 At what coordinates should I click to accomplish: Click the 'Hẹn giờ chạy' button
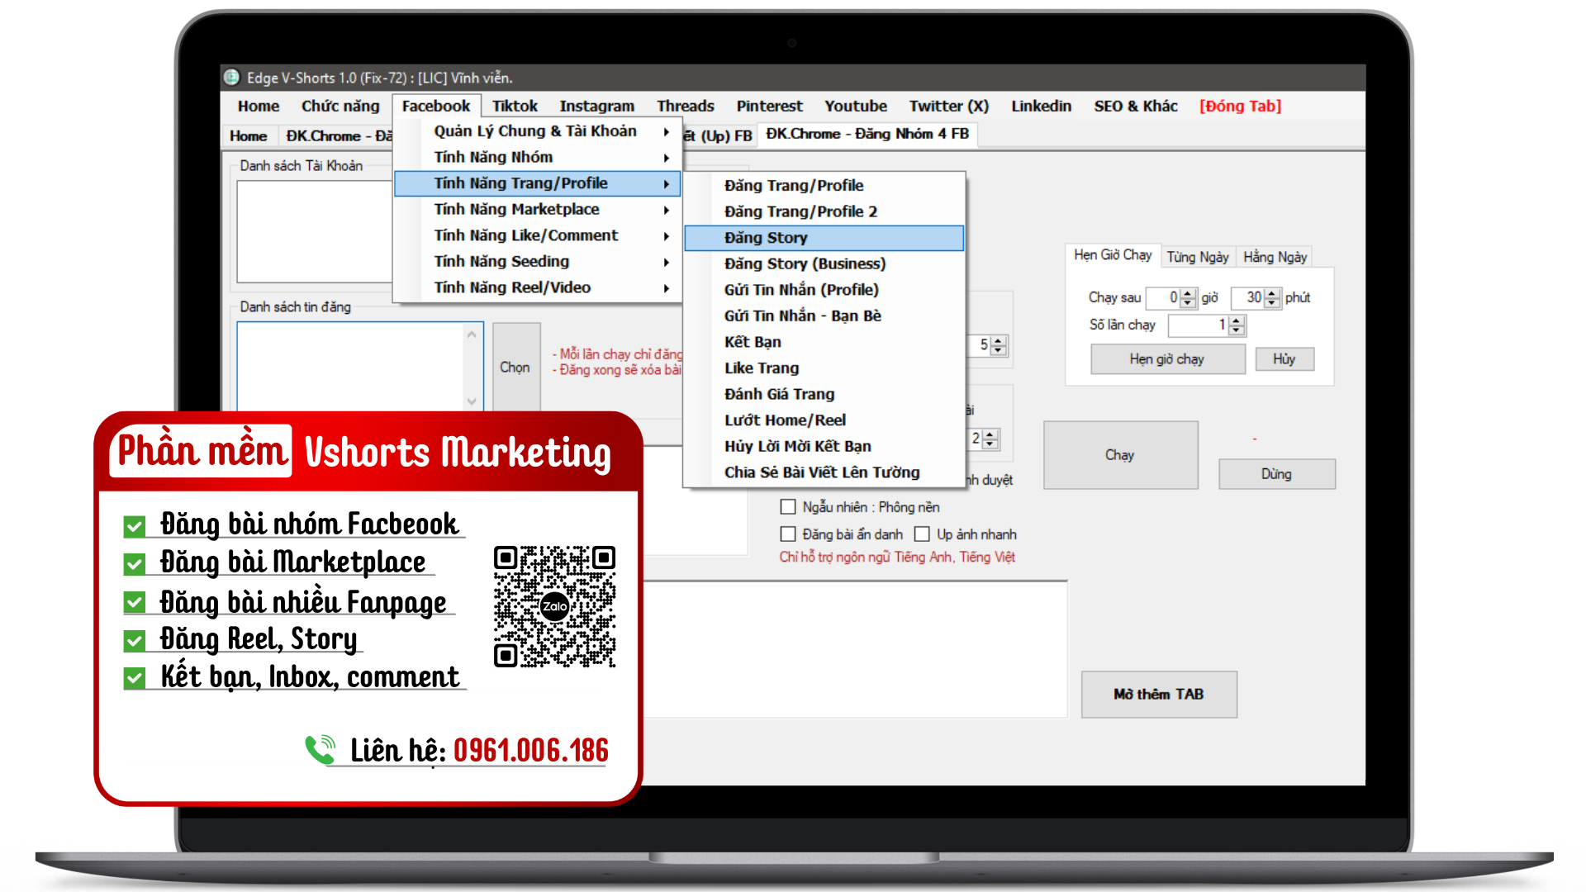[1166, 359]
